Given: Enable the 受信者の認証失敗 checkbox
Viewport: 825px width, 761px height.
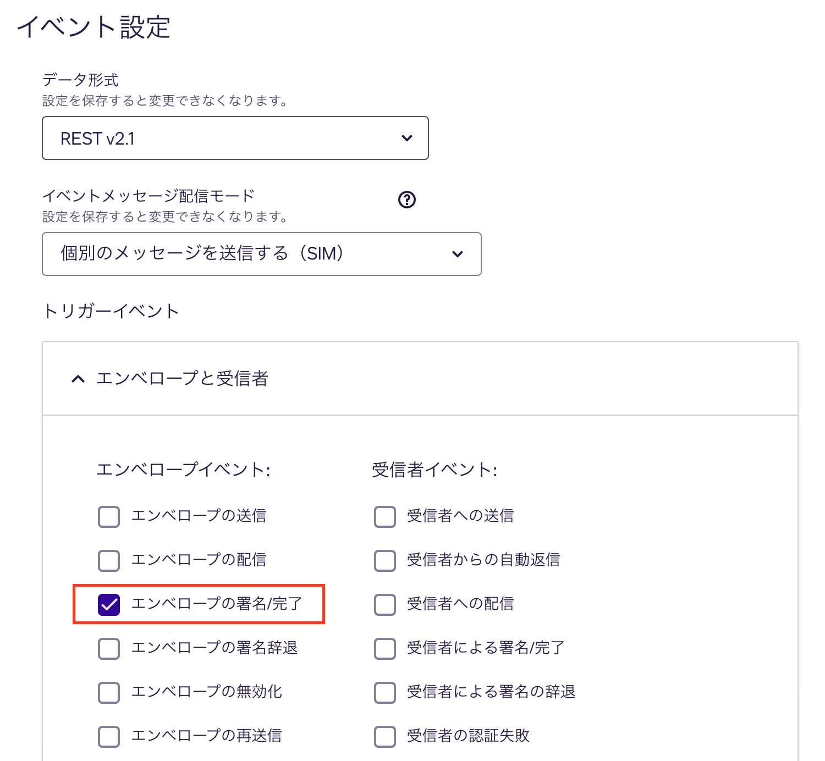Looking at the screenshot, I should (385, 736).
